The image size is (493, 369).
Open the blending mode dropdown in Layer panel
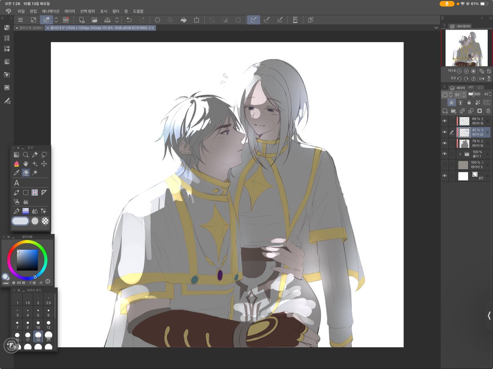click(x=460, y=95)
